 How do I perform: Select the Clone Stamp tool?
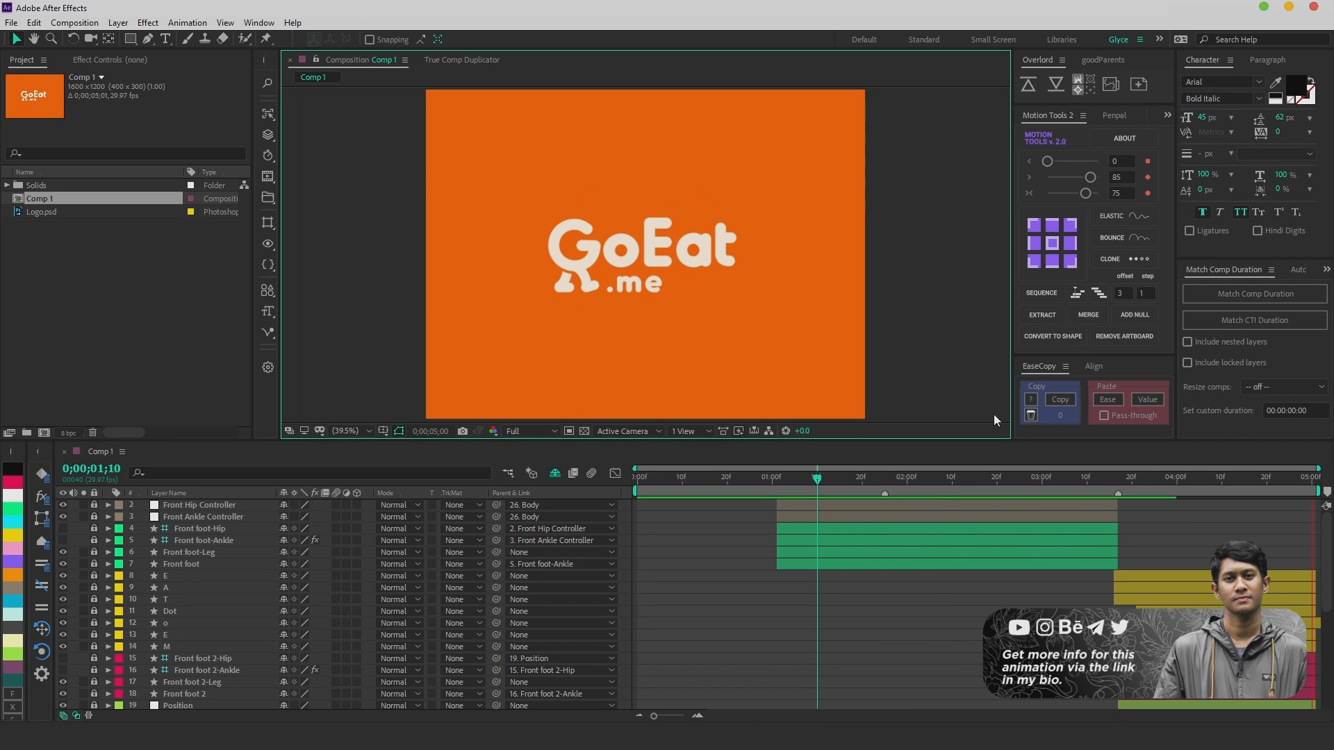205,39
